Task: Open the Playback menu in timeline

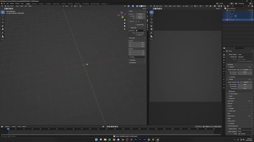Action: [7, 127]
